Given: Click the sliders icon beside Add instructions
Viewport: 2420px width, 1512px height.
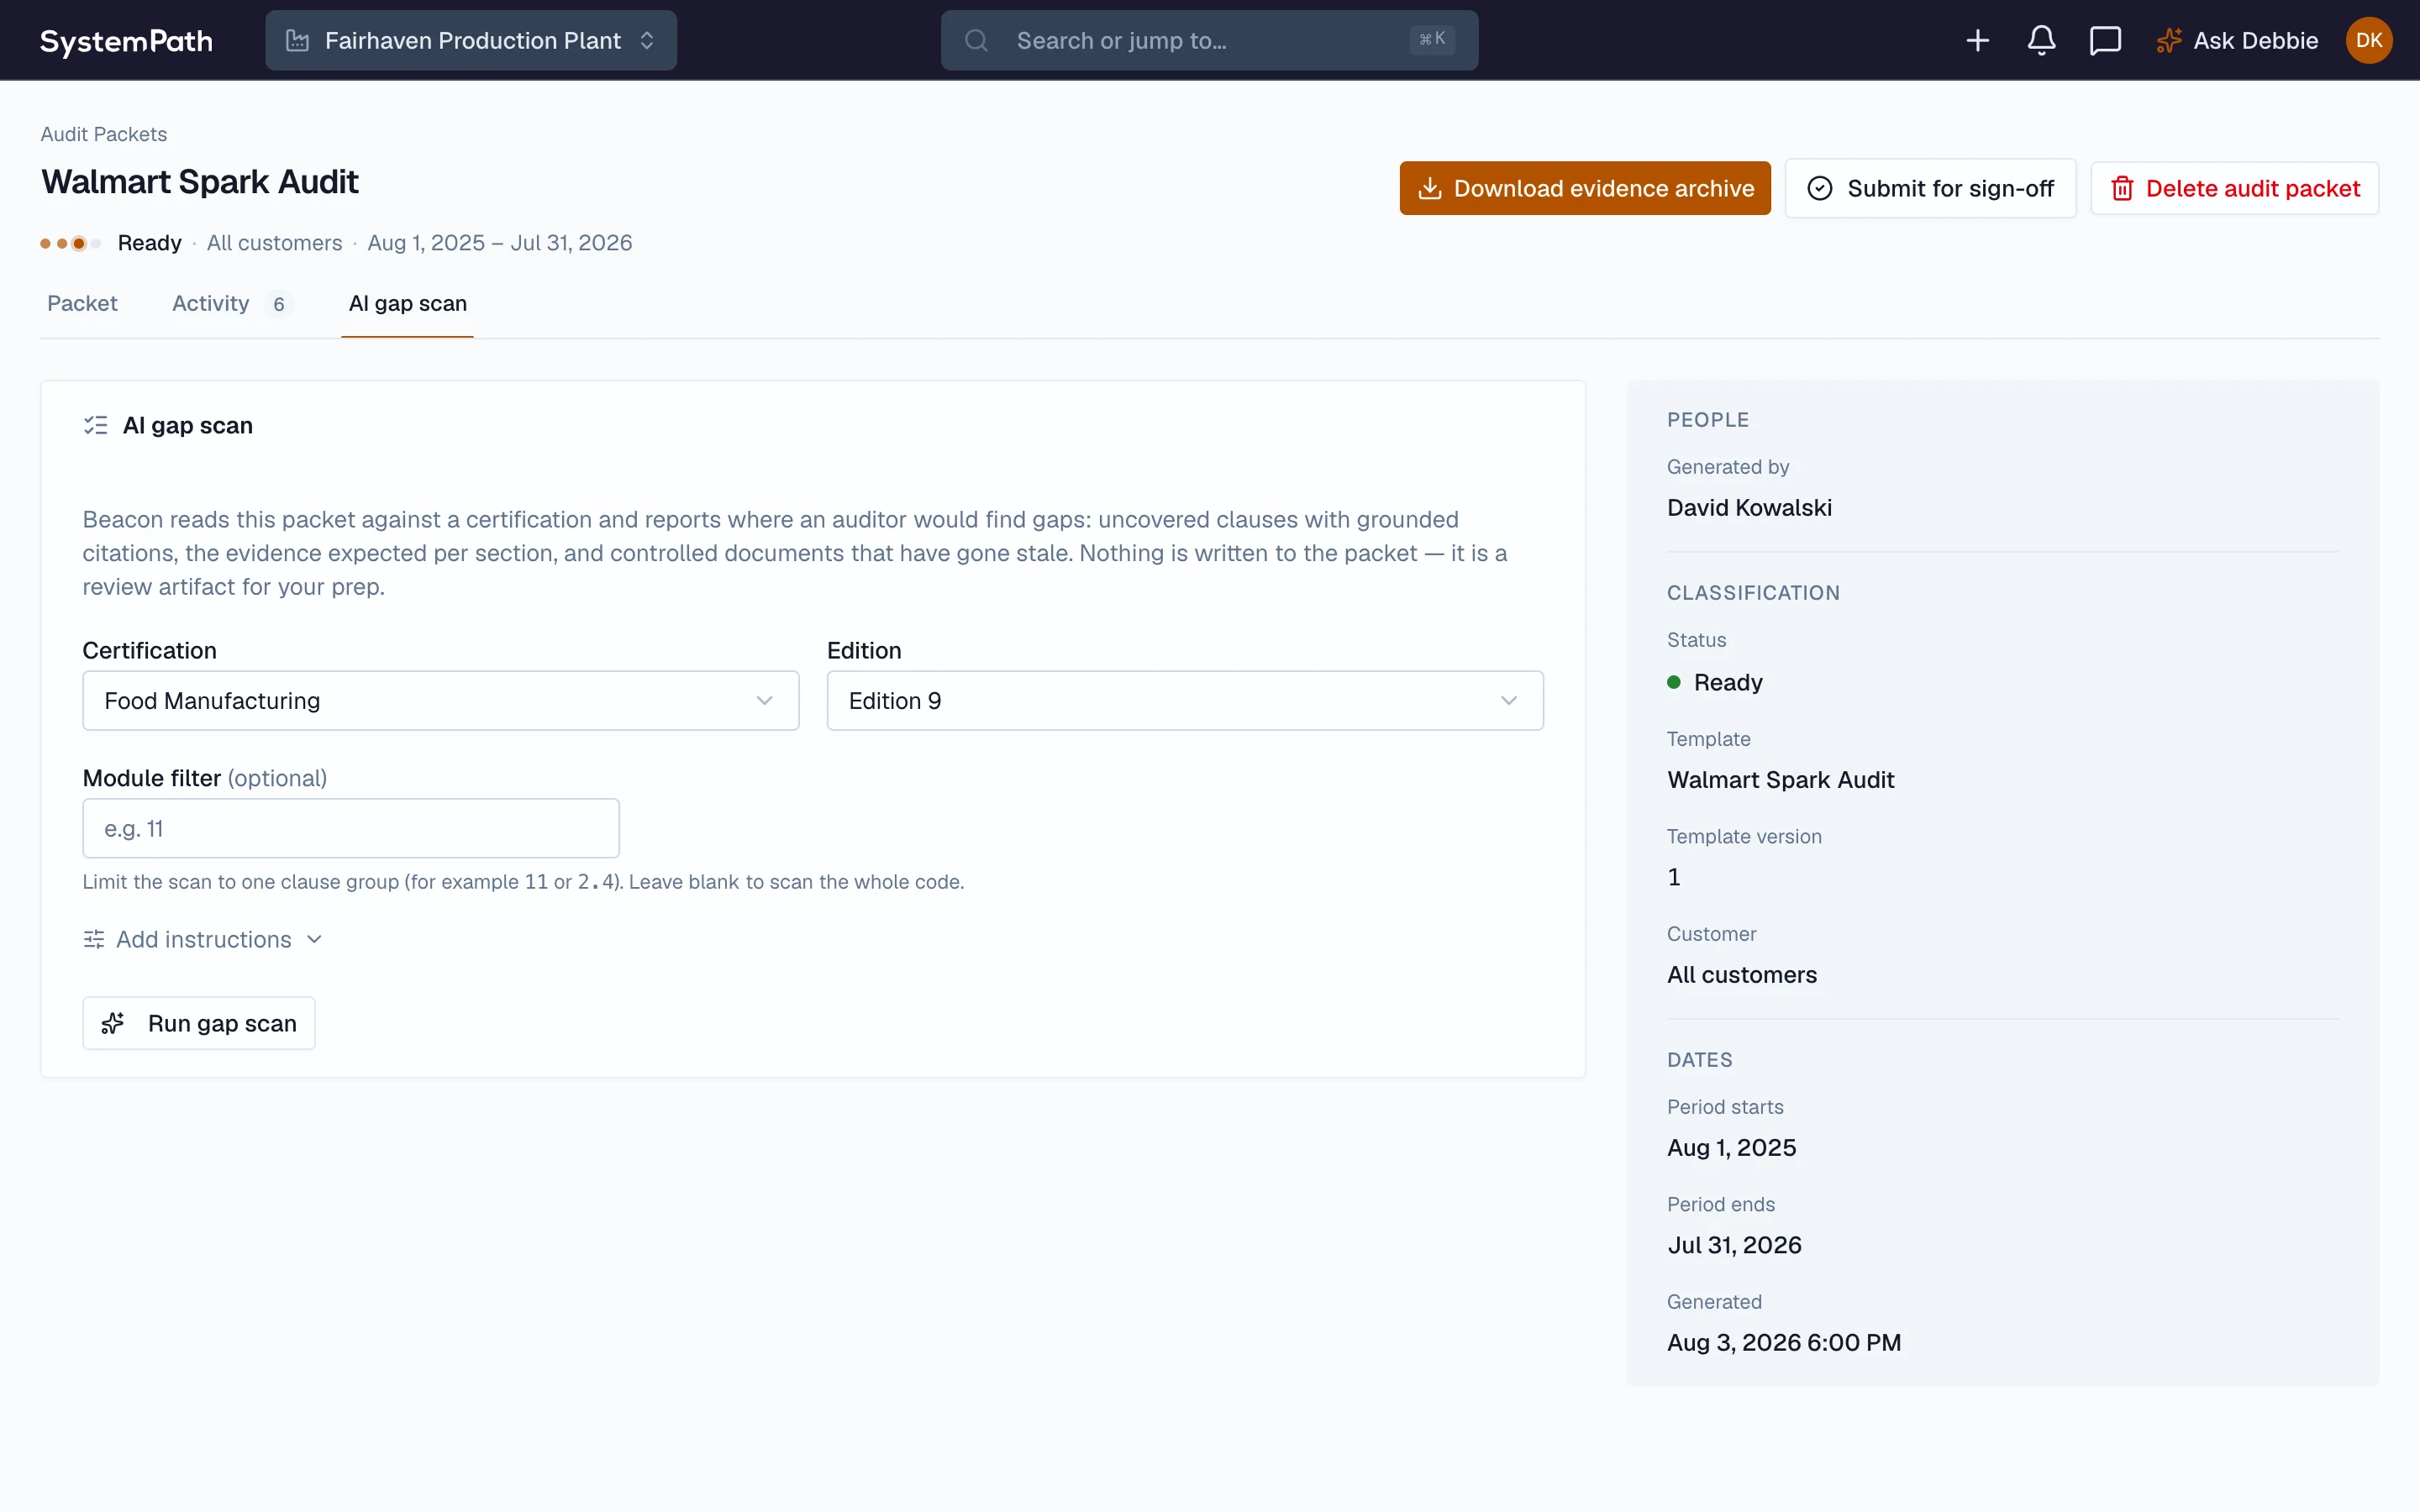Looking at the screenshot, I should click(94, 939).
